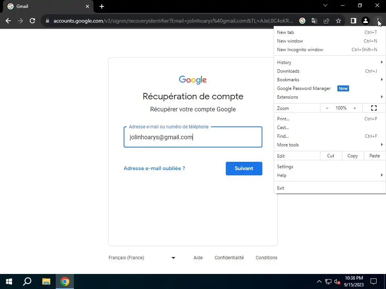Open the Conditions footer link

click(x=267, y=257)
